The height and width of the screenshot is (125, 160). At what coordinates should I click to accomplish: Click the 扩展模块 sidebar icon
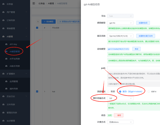pyautogui.click(x=3, y=74)
